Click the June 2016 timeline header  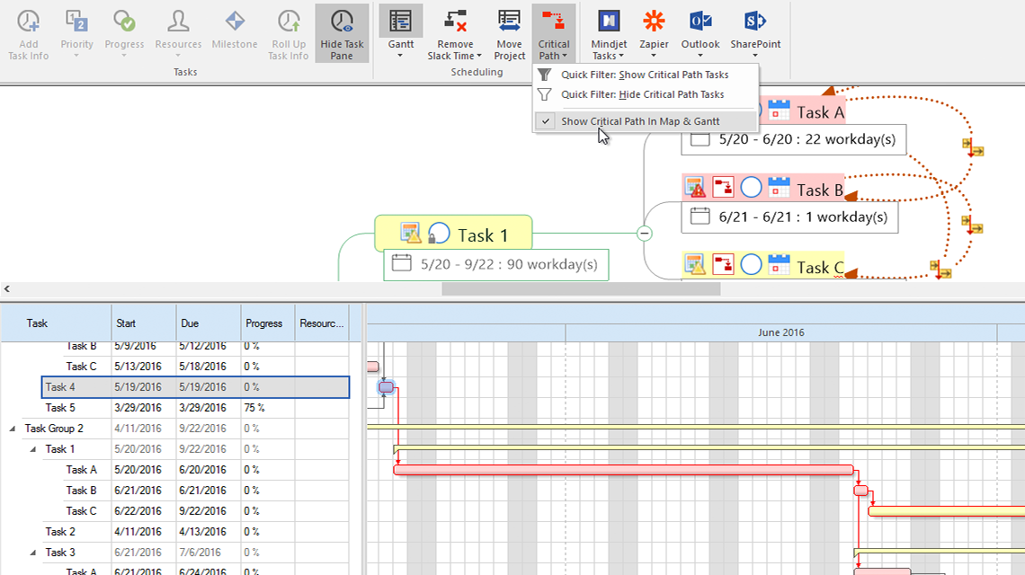[781, 332]
